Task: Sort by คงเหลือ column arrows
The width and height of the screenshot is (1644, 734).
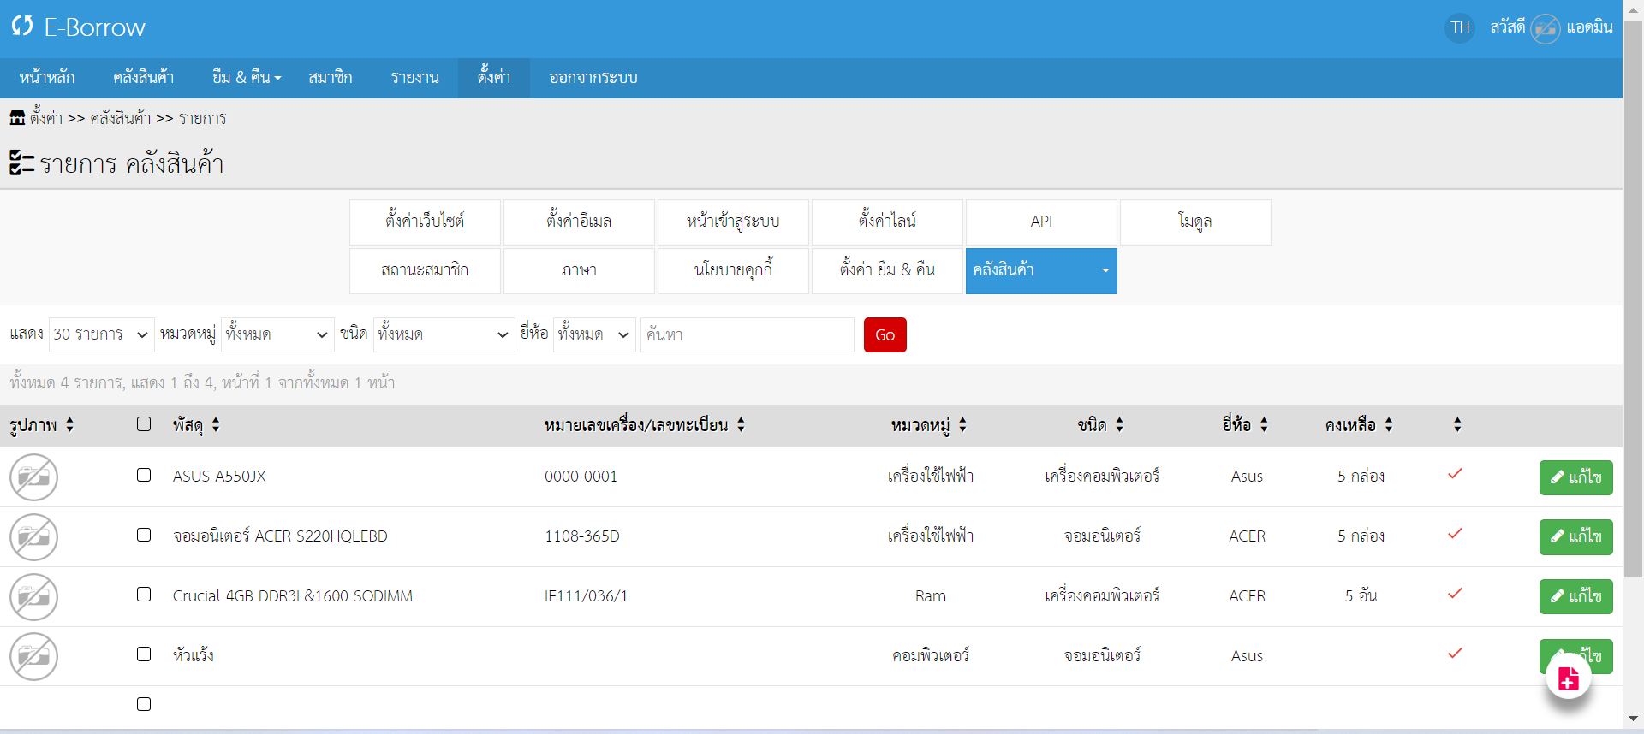Action: tap(1389, 424)
